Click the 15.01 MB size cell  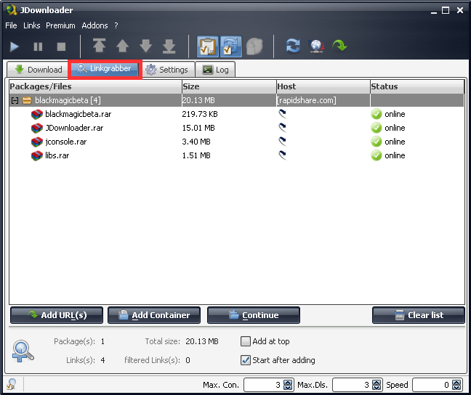198,128
